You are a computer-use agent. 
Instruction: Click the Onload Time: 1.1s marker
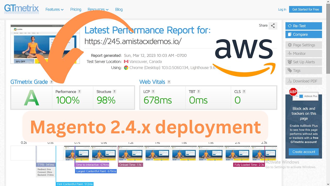(130, 165)
